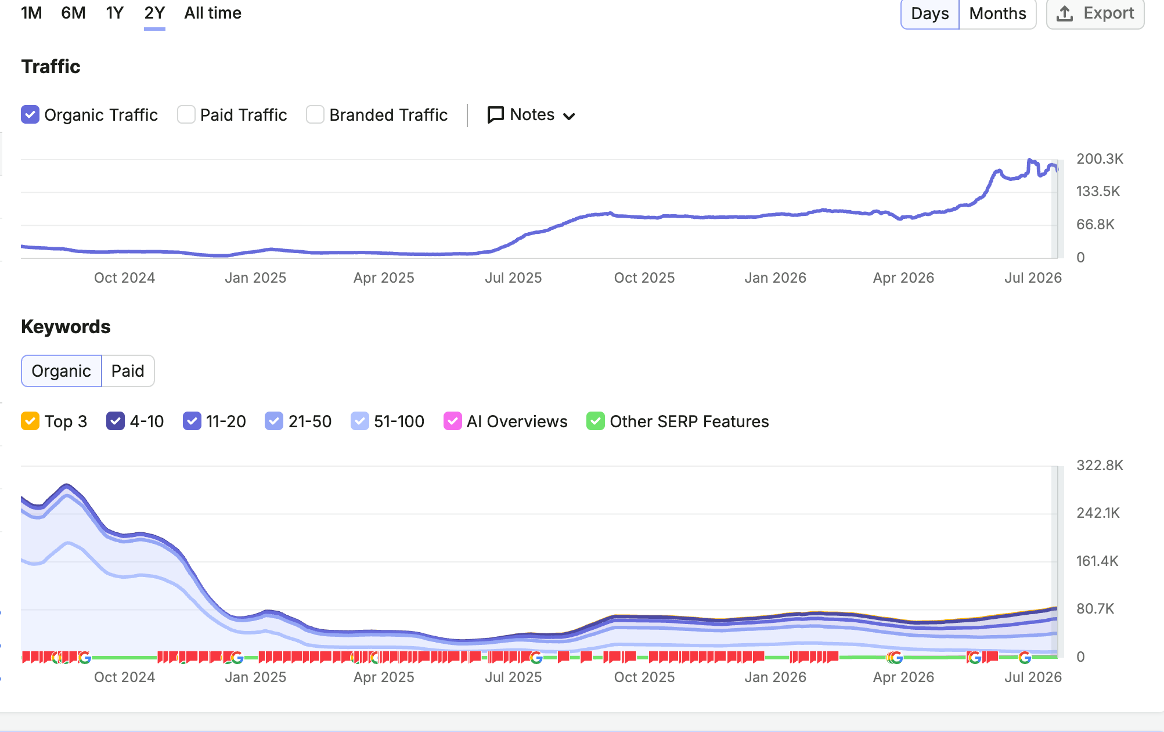The width and height of the screenshot is (1164, 732).
Task: Click the Google icon before Jan 2025
Action: tap(237, 658)
